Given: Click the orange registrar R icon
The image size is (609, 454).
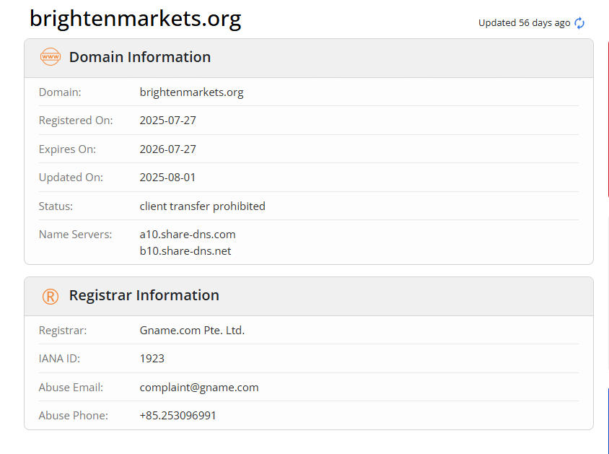Looking at the screenshot, I should click(50, 296).
